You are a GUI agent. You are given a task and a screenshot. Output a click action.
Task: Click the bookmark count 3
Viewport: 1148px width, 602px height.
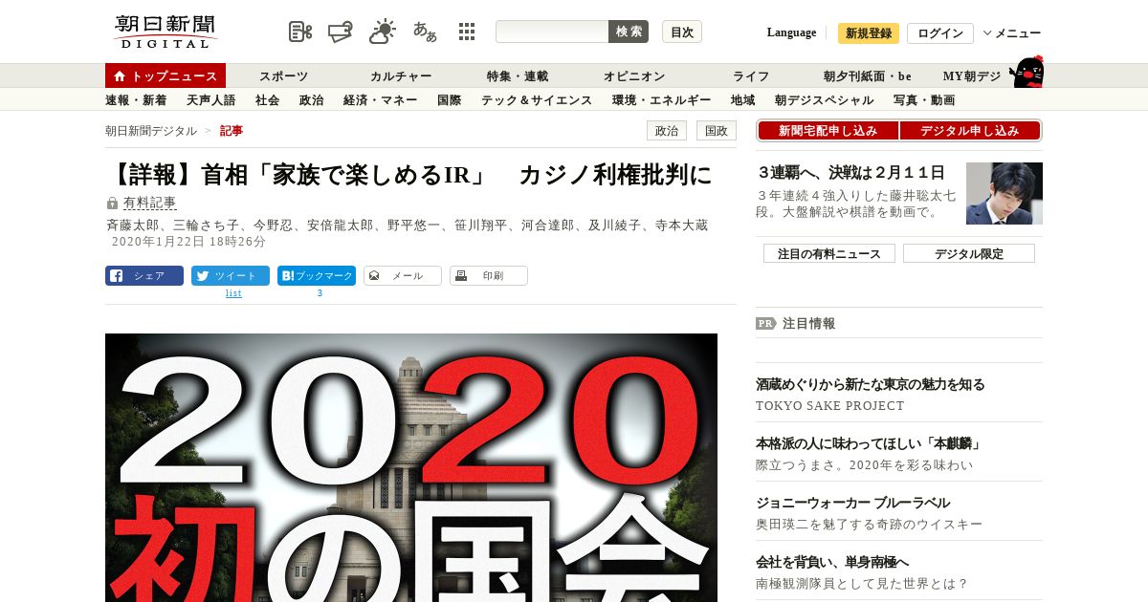320,293
